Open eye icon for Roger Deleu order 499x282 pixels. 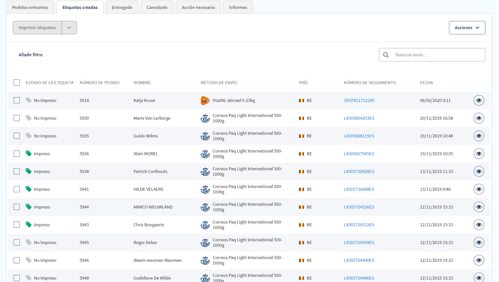(479, 242)
